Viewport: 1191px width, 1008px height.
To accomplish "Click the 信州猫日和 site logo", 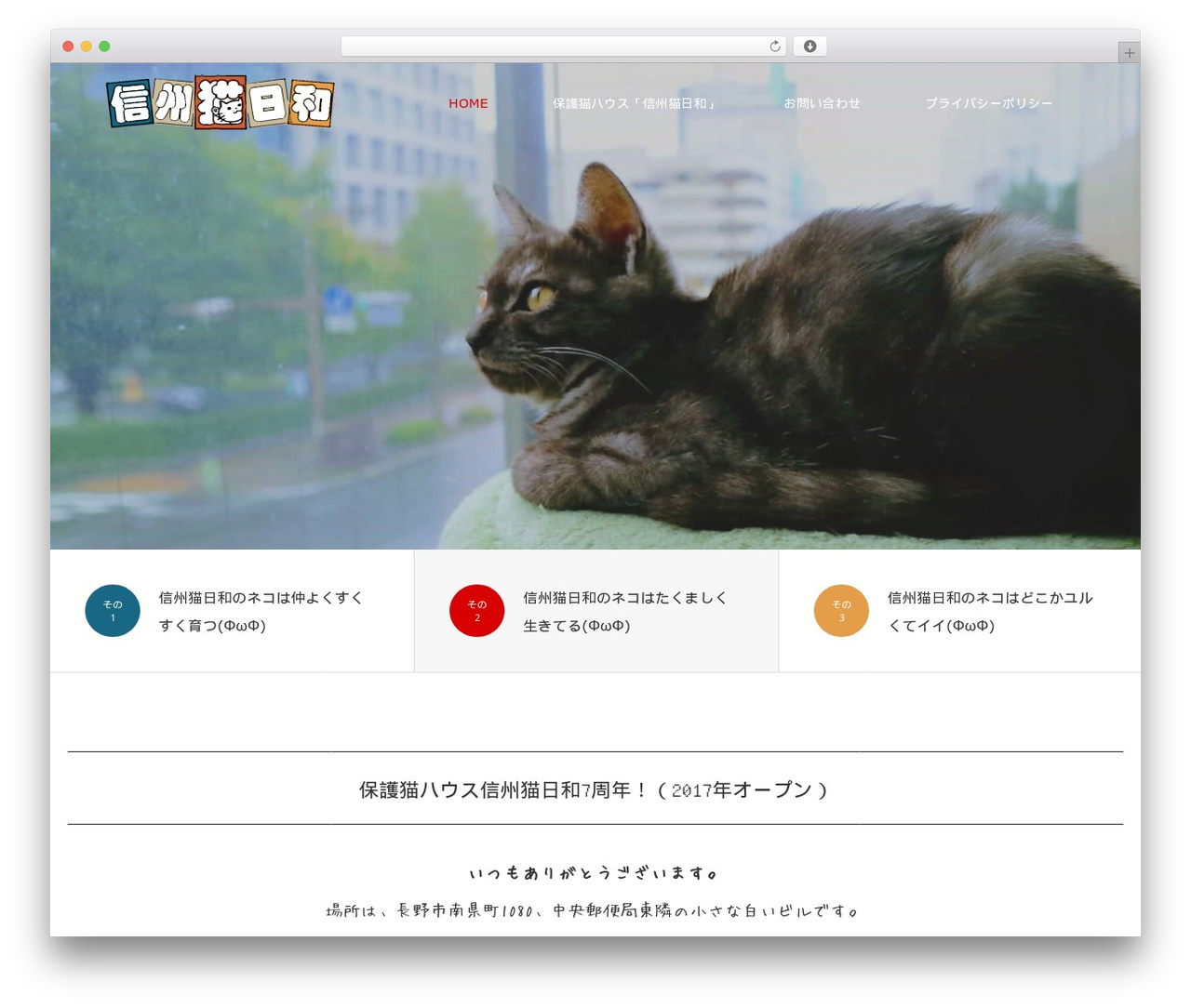I will point(221,102).
